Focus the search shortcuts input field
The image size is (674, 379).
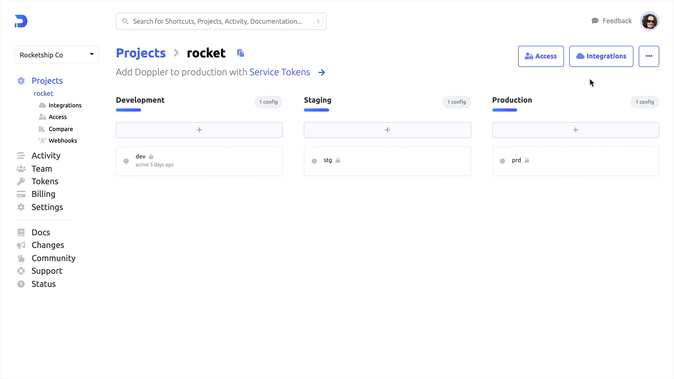[x=221, y=21]
